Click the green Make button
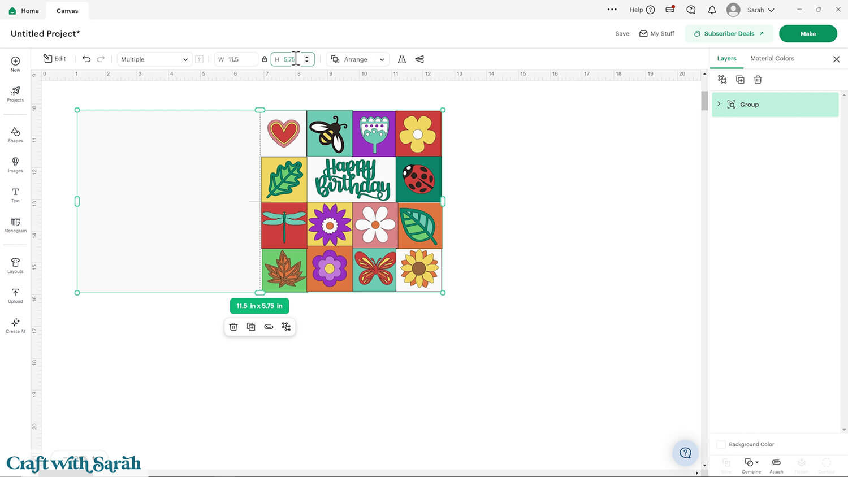Image resolution: width=848 pixels, height=477 pixels. (807, 34)
